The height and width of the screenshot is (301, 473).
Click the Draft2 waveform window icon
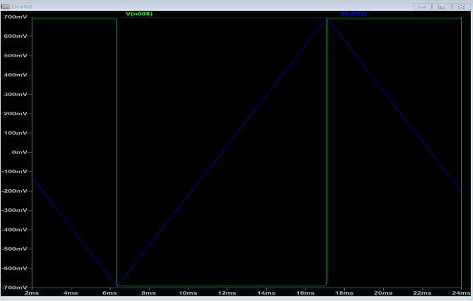[x=6, y=6]
